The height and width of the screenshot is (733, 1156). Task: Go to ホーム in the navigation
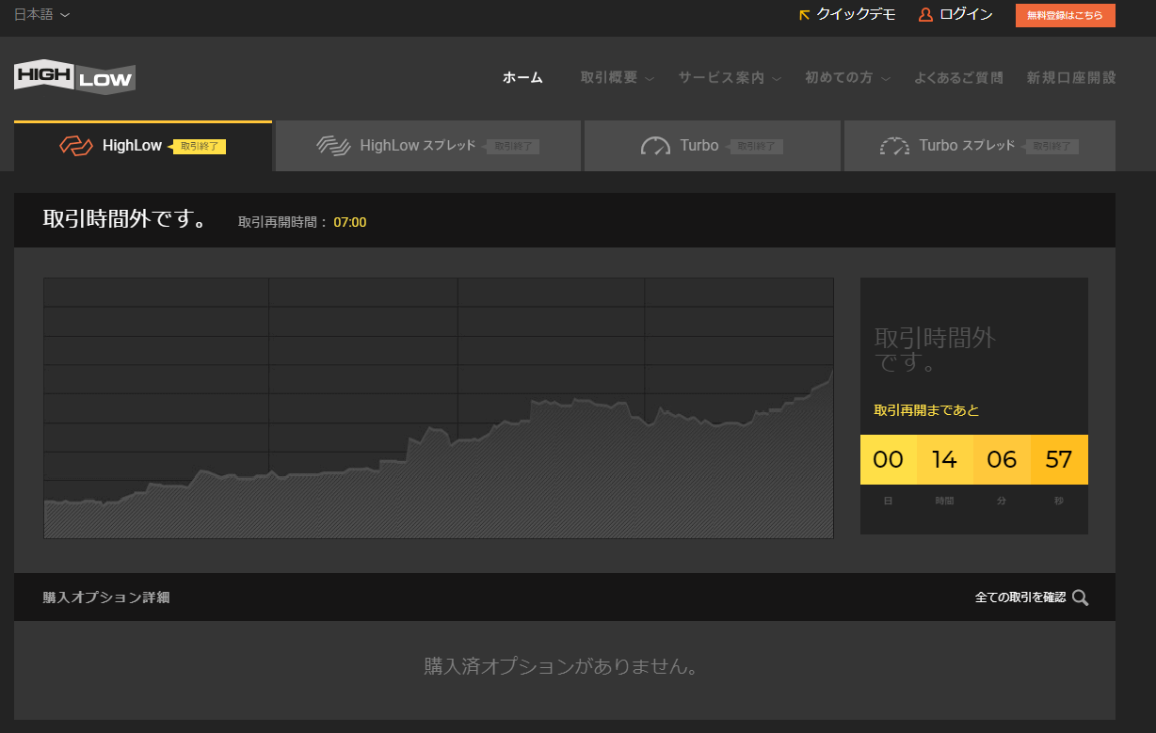[522, 78]
